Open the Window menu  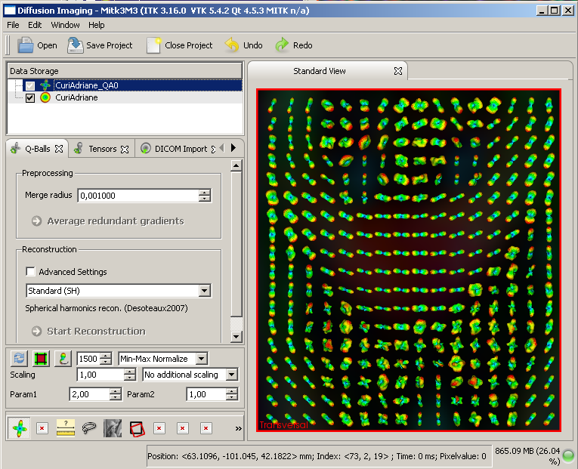pyautogui.click(x=65, y=25)
